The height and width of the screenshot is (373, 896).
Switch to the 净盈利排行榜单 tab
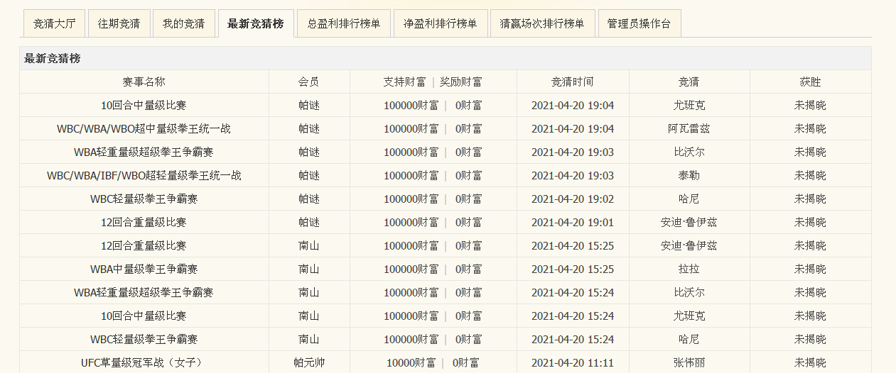click(441, 23)
